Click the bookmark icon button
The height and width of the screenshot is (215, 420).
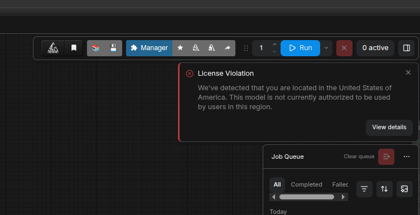74,48
